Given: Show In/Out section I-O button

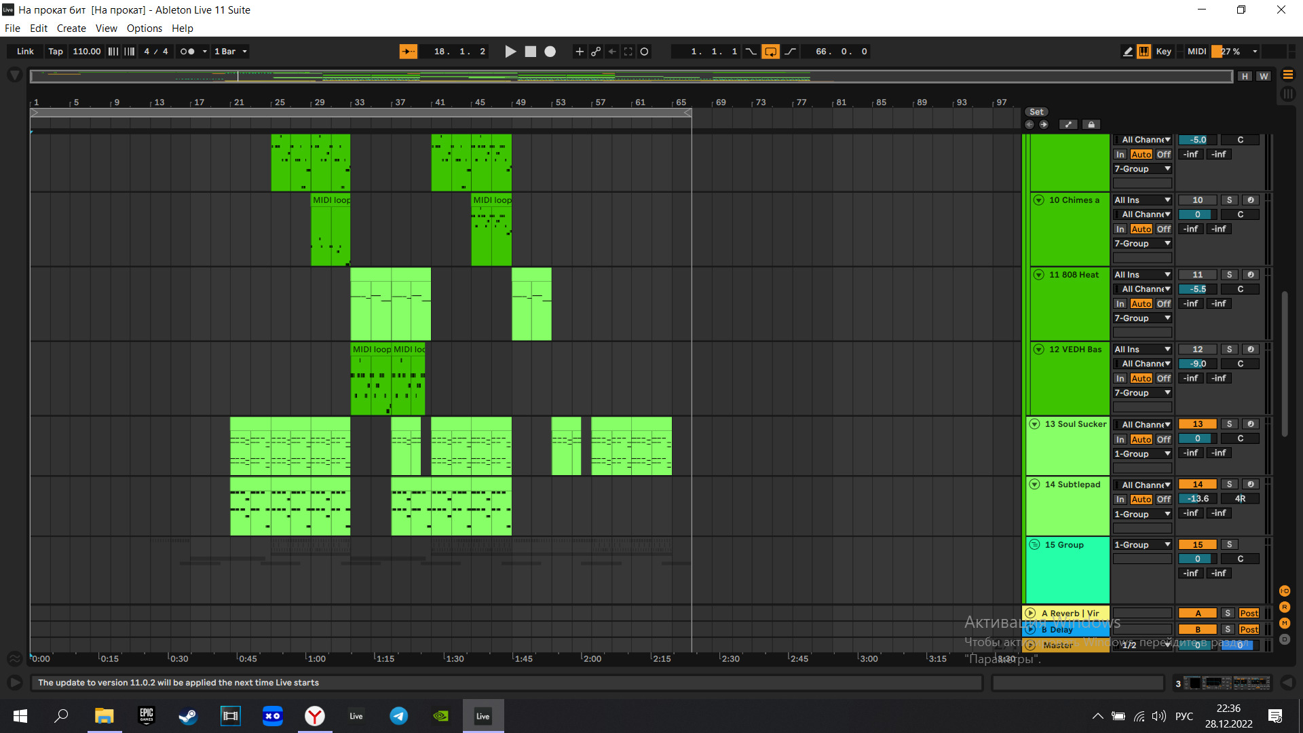Looking at the screenshot, I should (x=1284, y=591).
